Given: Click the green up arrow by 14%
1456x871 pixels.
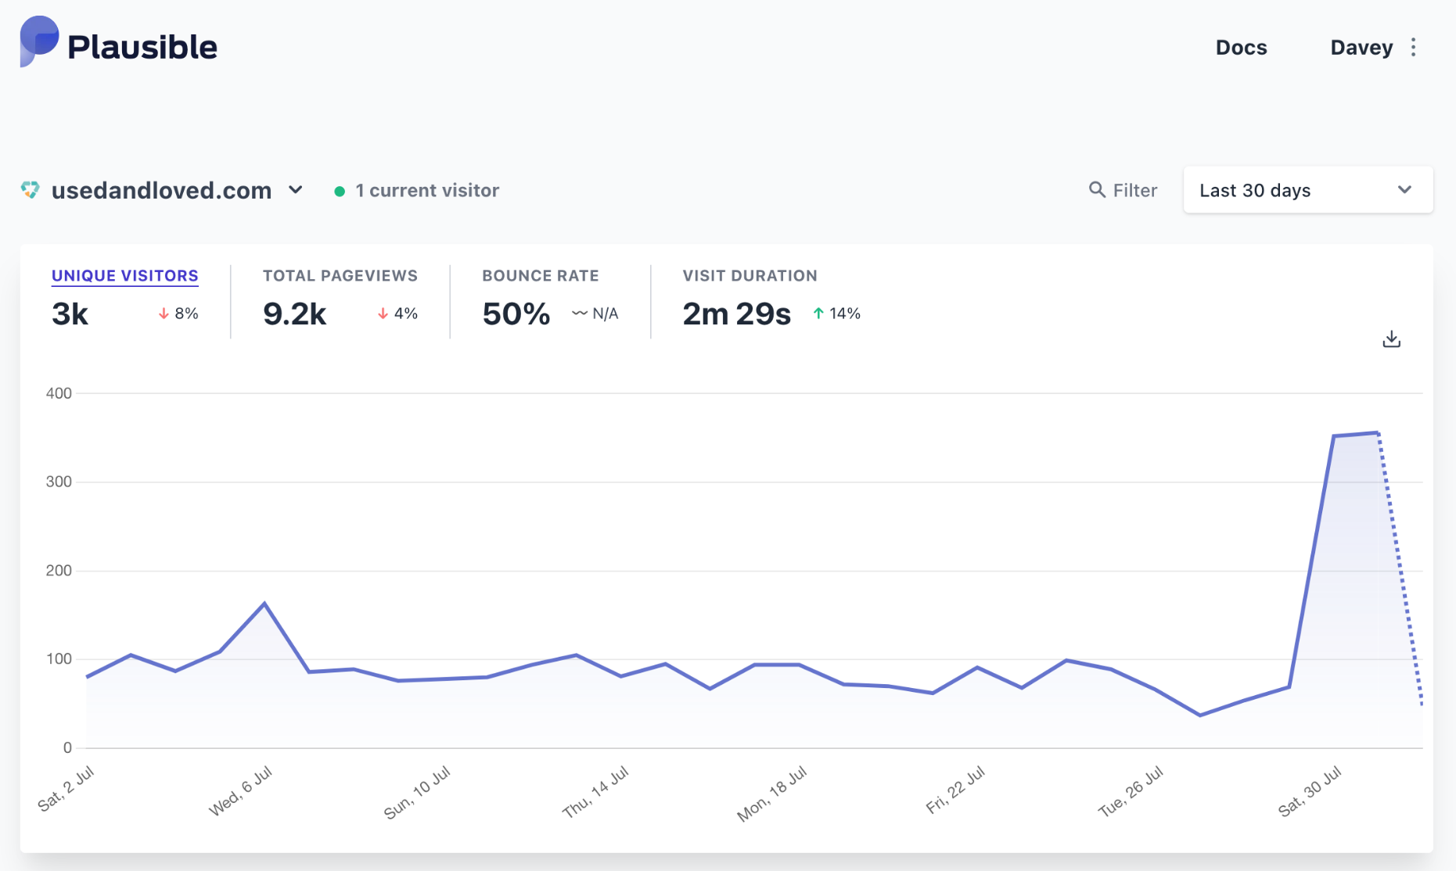Looking at the screenshot, I should click(x=818, y=314).
